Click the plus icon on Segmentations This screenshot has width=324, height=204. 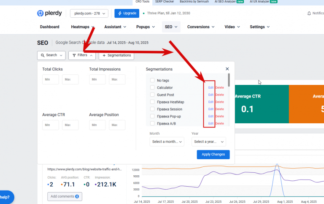click(x=104, y=55)
